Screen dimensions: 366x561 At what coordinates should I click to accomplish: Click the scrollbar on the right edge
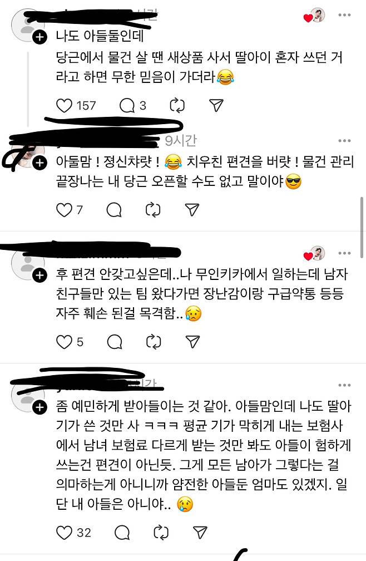point(363,227)
